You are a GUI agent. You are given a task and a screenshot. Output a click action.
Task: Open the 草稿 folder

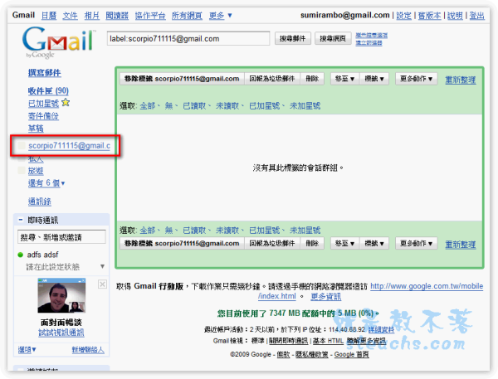(x=36, y=129)
